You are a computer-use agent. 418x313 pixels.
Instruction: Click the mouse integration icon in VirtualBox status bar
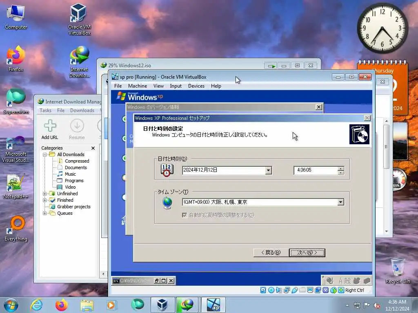334,290
